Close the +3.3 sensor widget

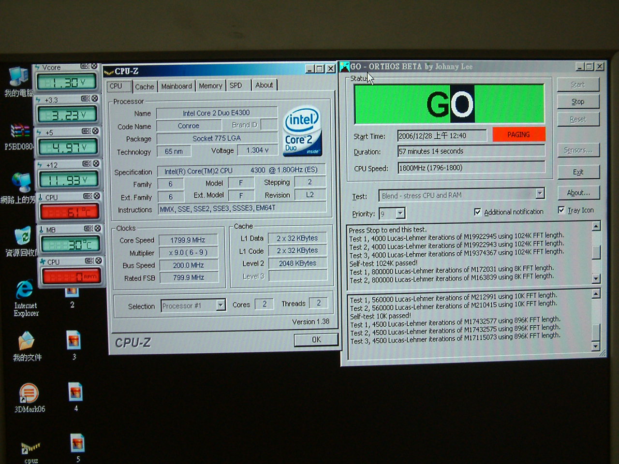point(95,99)
